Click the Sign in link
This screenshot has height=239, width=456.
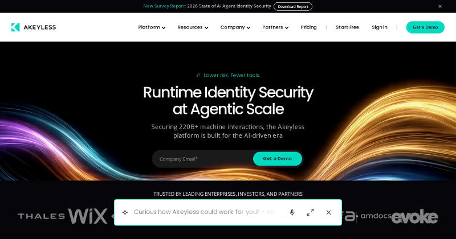click(380, 27)
